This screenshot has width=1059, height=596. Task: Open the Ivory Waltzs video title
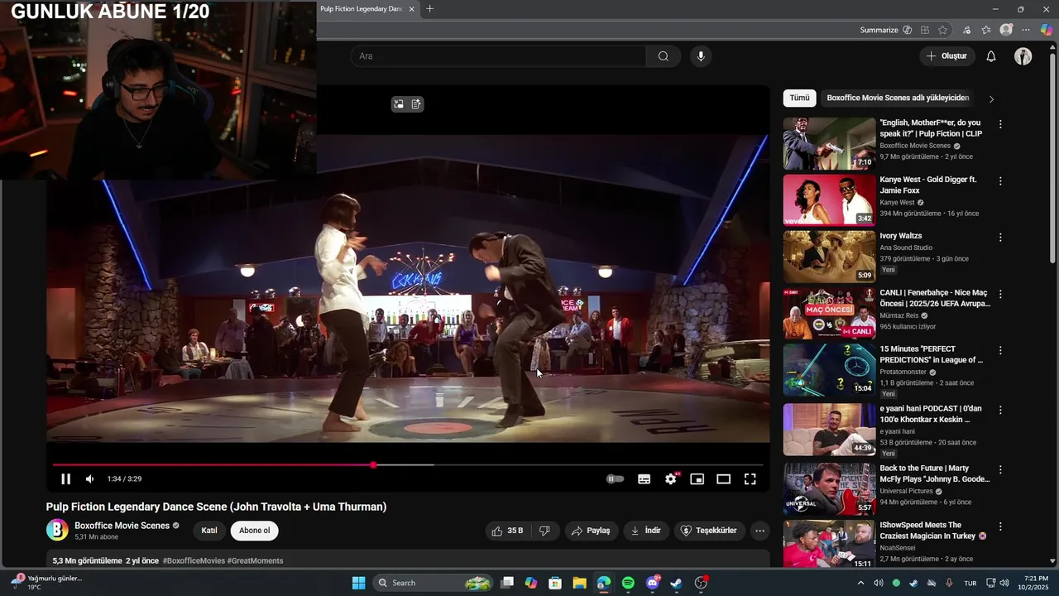(x=901, y=236)
